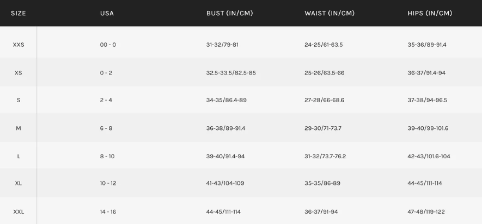This screenshot has width=482, height=224.
Task: Select hips value 42-43/101.6-104
Action: point(429,157)
